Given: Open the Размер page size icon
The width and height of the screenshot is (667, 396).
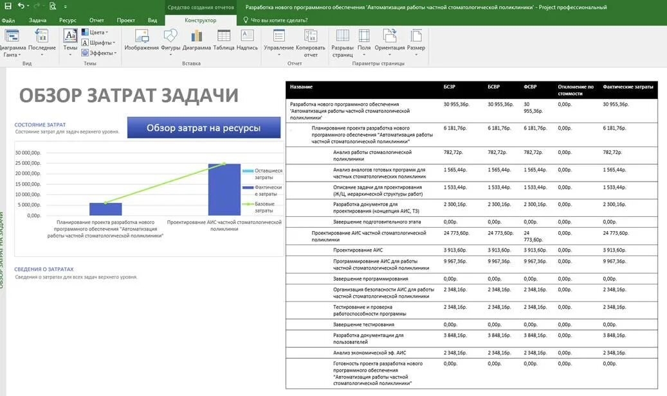Looking at the screenshot, I should click(416, 36).
